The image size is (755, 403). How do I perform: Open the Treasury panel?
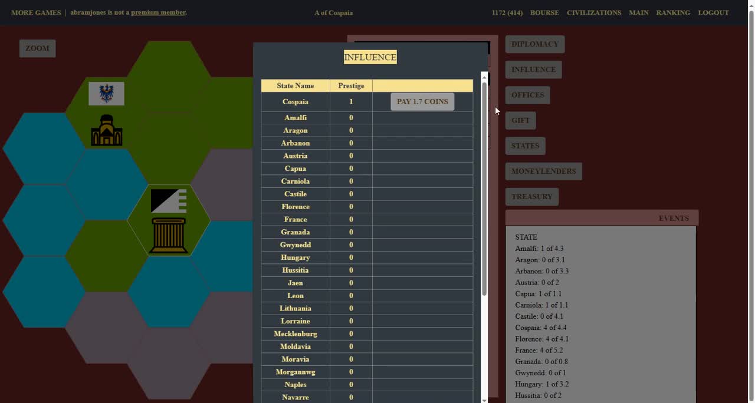pos(531,197)
